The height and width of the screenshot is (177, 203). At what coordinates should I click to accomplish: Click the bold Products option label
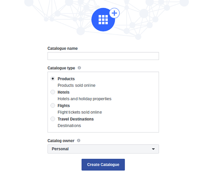[x=66, y=79]
